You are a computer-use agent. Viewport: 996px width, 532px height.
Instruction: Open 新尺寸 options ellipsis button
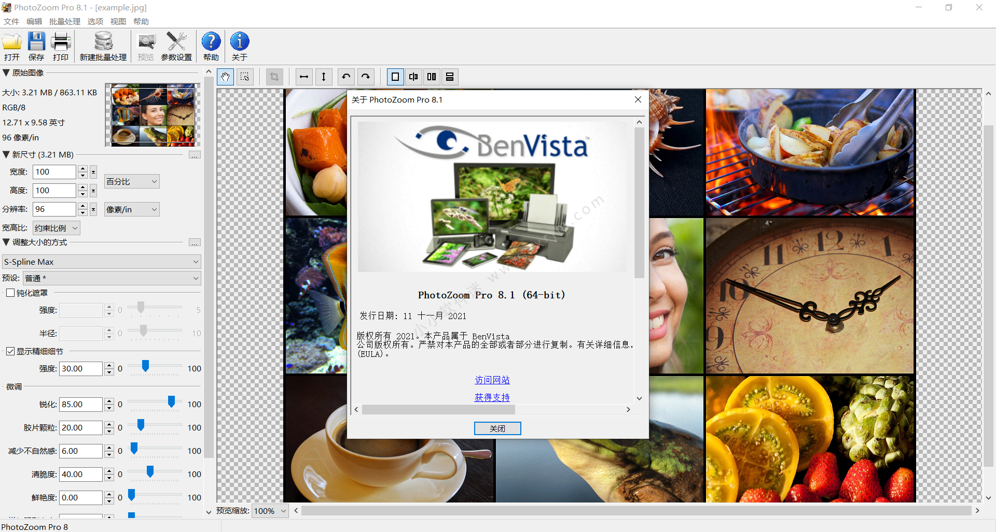click(x=195, y=155)
